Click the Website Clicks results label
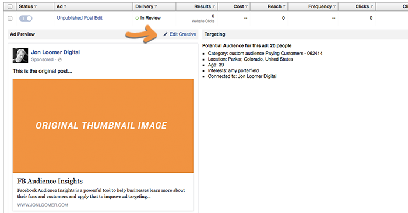This screenshot has height=213, width=408. (203, 22)
